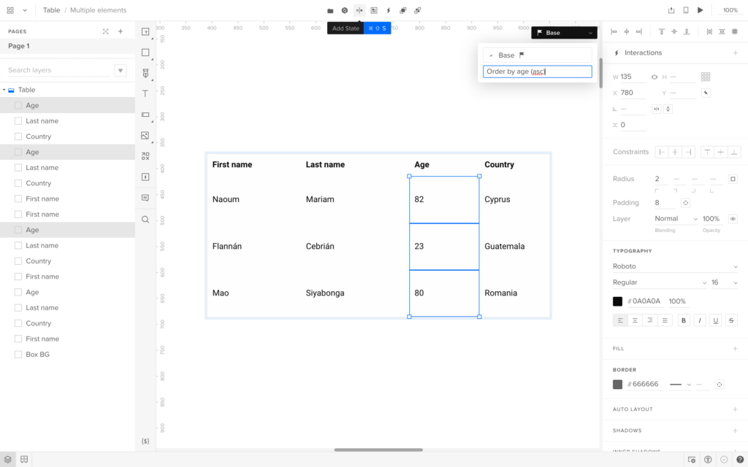Open the help icon in bottom-right corner
748x467 pixels.
tap(740, 460)
